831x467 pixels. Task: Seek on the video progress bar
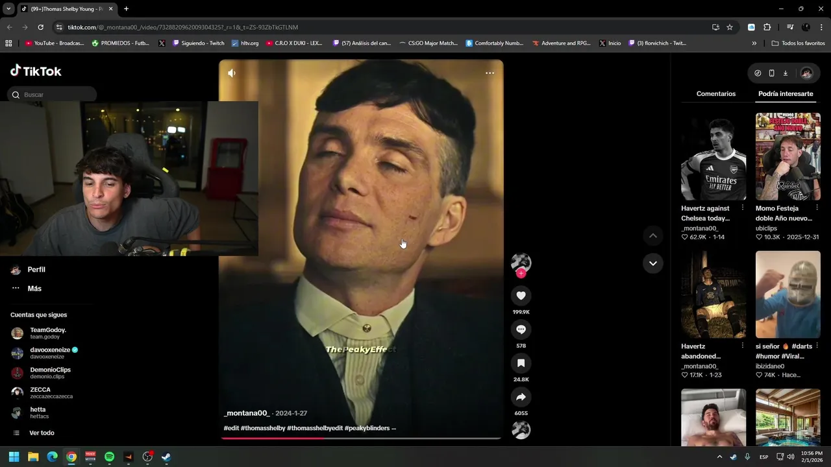pos(360,438)
